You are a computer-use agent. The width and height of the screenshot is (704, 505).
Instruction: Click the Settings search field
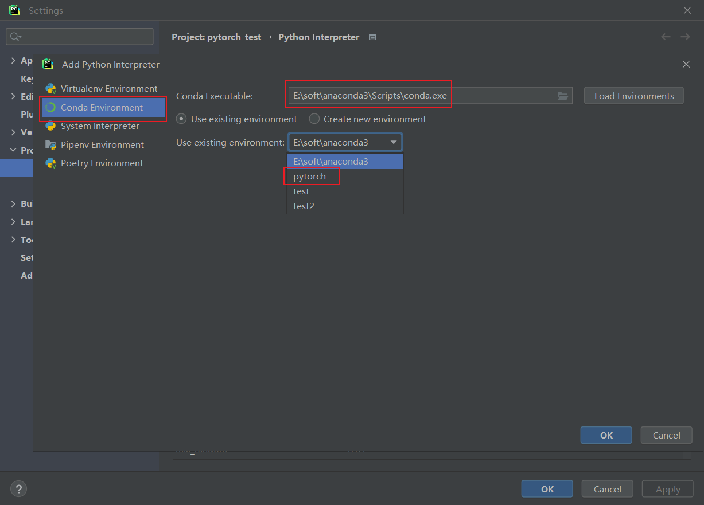tap(80, 37)
